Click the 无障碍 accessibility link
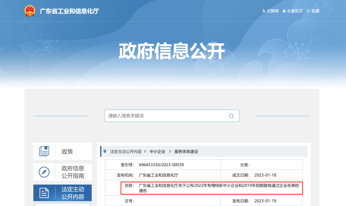346x206 pixels. click(273, 11)
